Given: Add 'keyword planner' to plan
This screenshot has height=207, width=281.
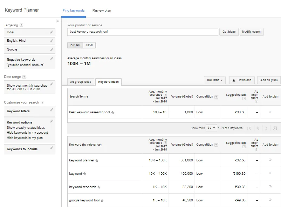Looking at the screenshot, I should (x=270, y=160).
